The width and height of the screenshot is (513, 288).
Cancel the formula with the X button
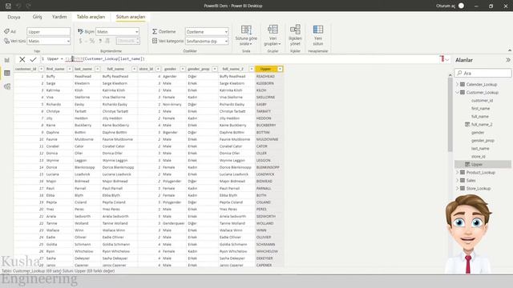pyautogui.click(x=22, y=59)
